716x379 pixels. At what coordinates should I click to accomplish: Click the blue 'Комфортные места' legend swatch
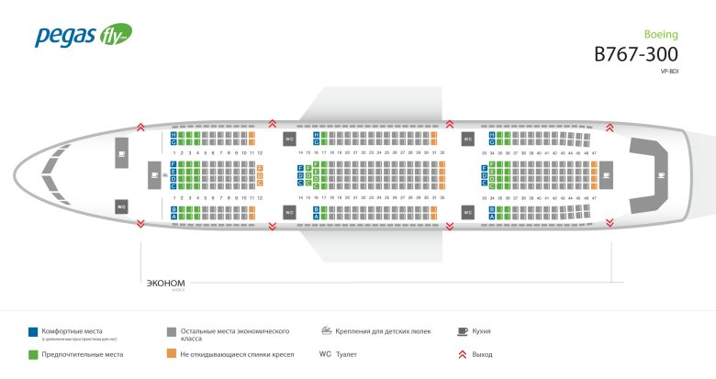click(x=33, y=331)
